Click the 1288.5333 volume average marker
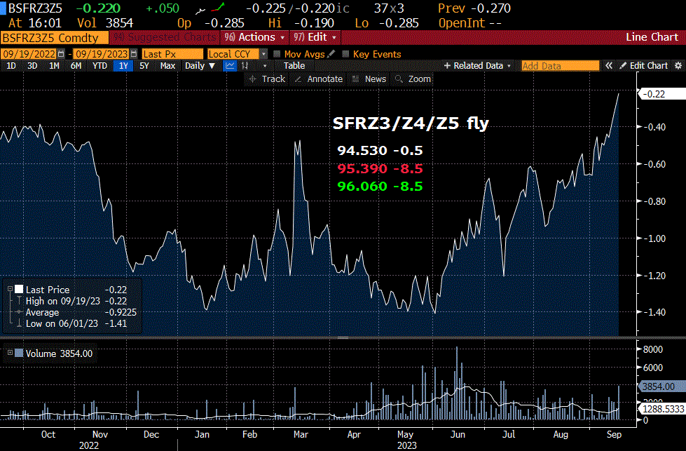The image size is (686, 451). click(x=661, y=408)
